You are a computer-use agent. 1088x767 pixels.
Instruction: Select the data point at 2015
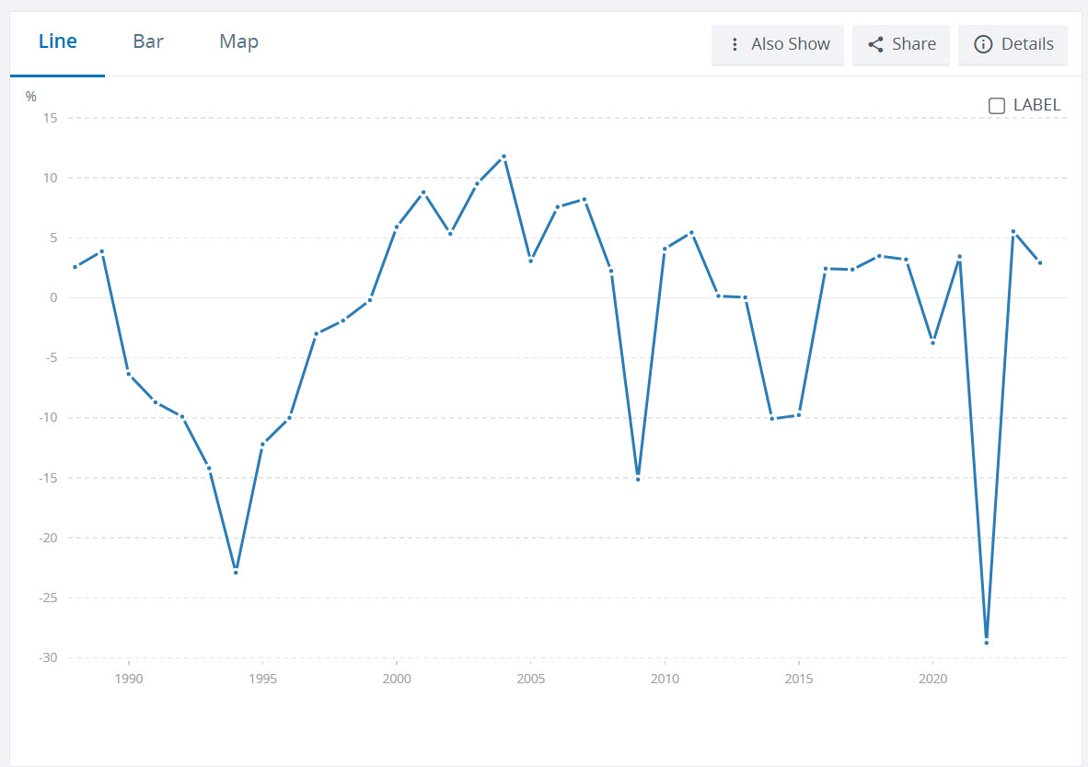point(799,415)
